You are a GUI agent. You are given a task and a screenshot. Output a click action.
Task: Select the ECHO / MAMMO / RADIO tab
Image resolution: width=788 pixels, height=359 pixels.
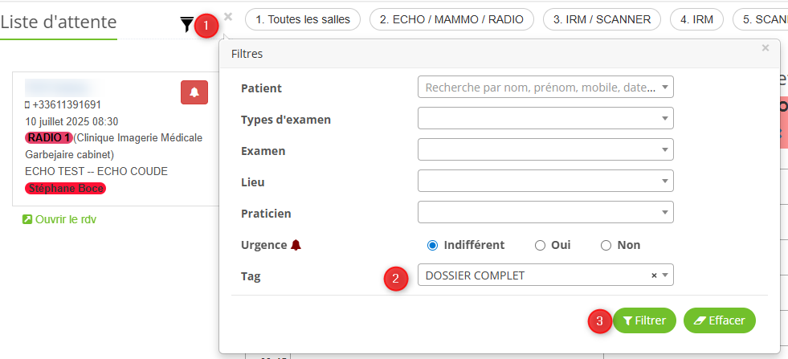[x=451, y=19]
